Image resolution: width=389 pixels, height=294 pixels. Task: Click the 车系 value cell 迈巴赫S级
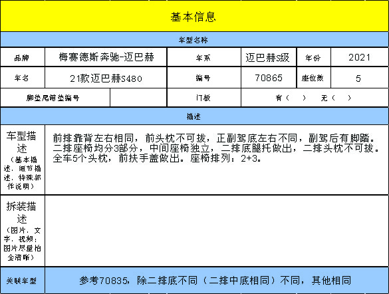269,57
